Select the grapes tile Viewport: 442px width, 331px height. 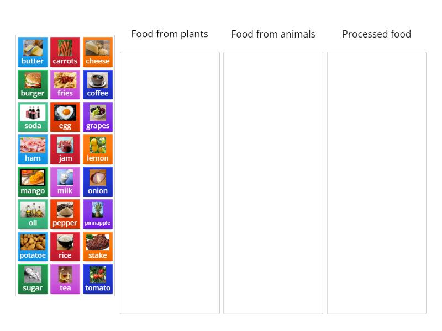[98, 116]
